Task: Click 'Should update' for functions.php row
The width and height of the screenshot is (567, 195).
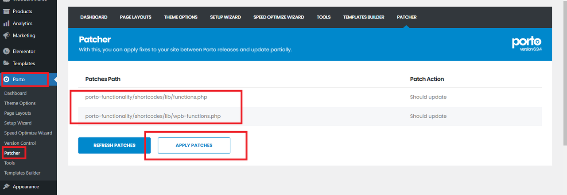Action: click(428, 97)
